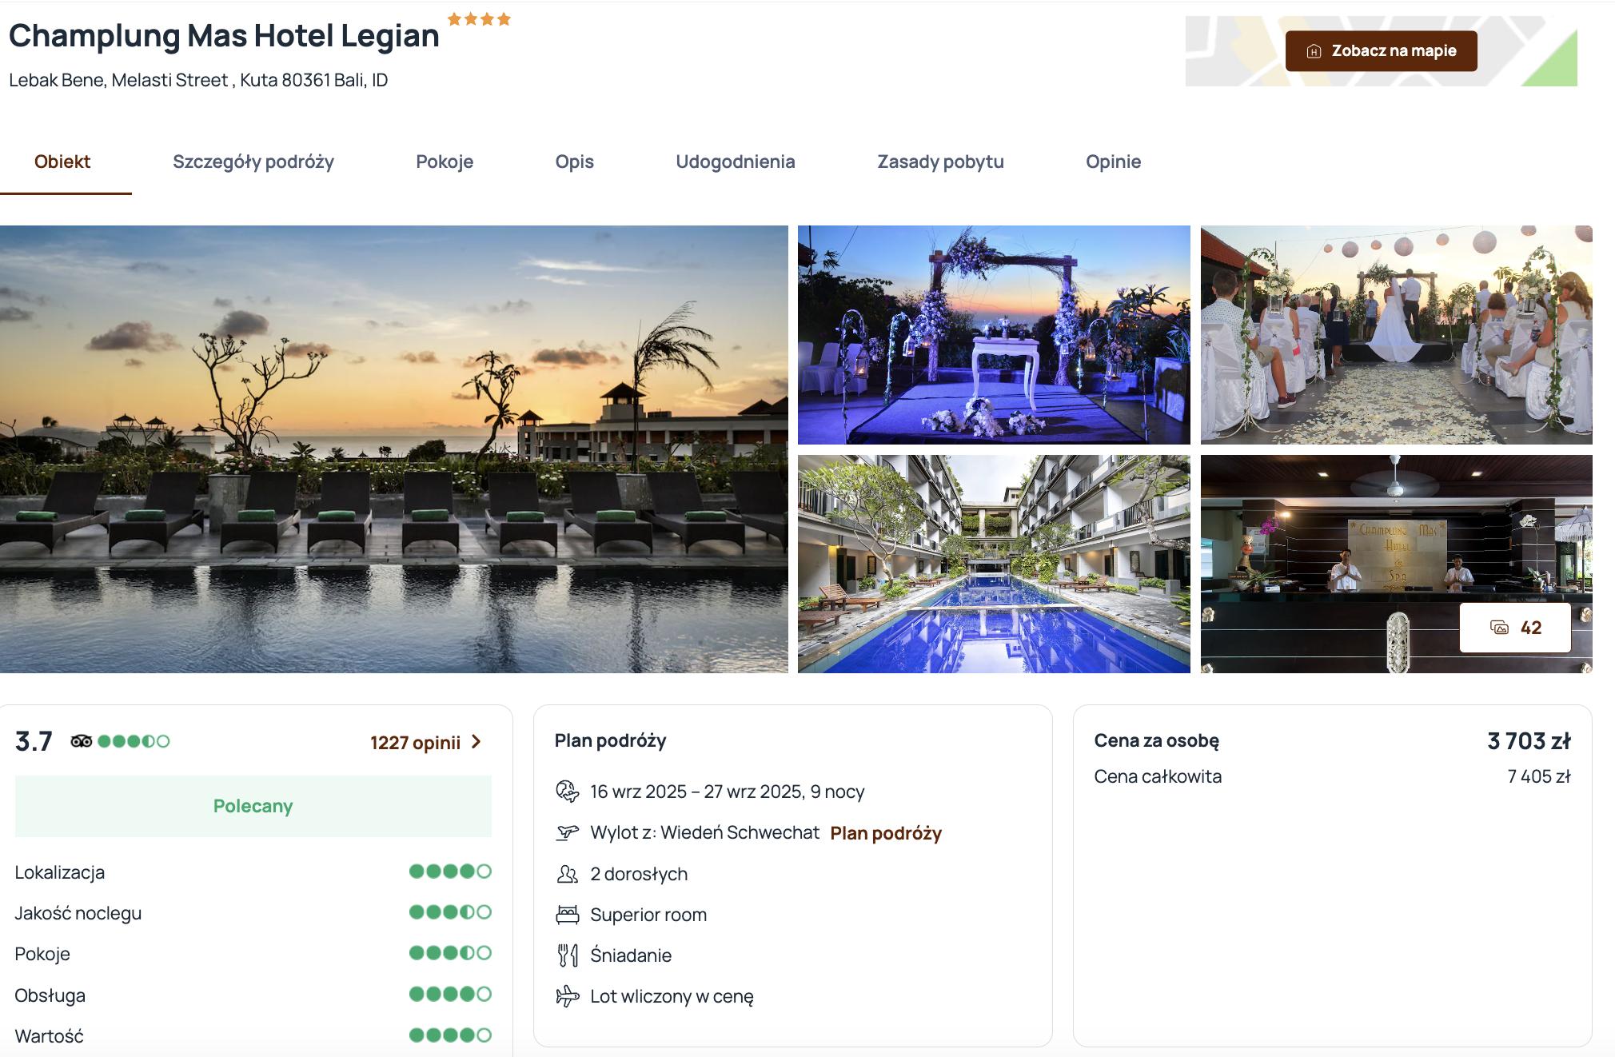Click the 2 dorosłych text

[639, 874]
